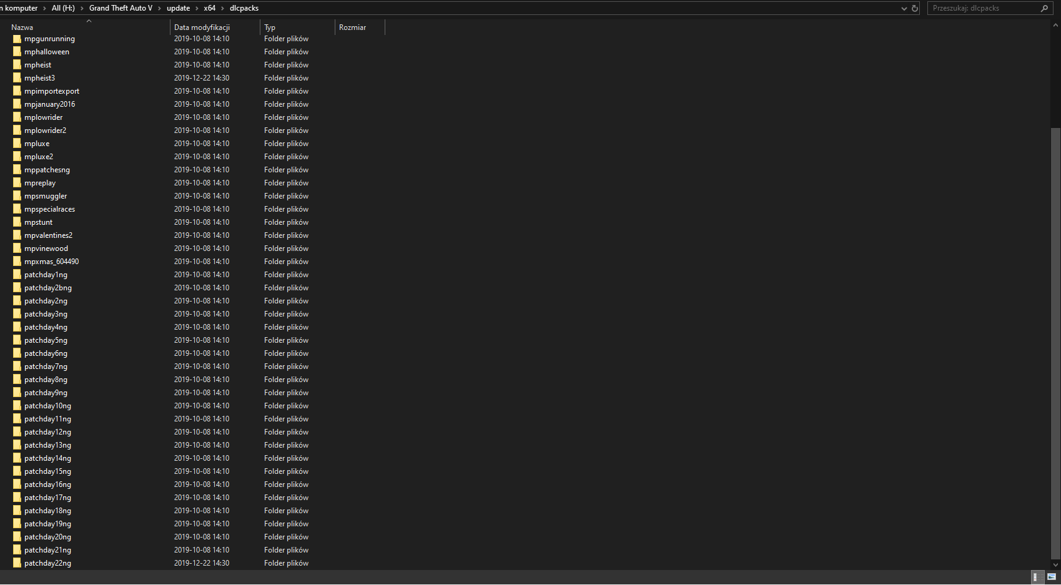
Task: Expand chevron after komputer breadcrumb
Action: [x=45, y=8]
